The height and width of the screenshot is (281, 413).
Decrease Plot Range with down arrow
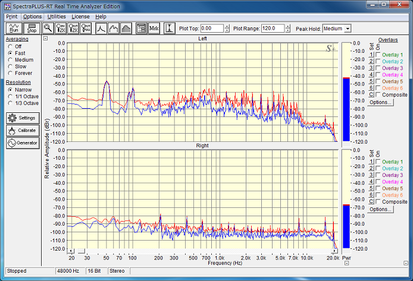pyautogui.click(x=288, y=30)
